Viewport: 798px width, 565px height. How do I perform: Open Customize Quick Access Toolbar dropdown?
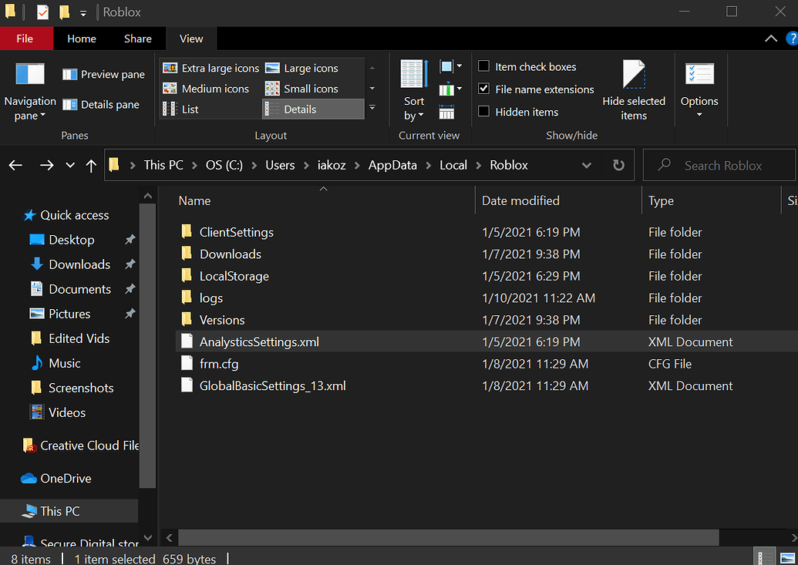pyautogui.click(x=83, y=13)
